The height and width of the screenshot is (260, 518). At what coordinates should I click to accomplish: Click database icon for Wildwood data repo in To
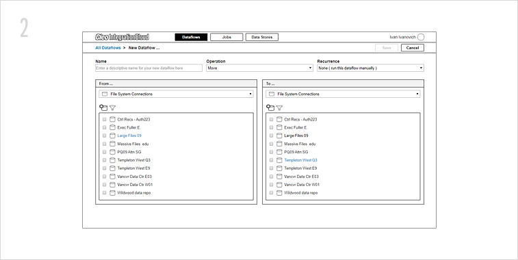point(279,192)
